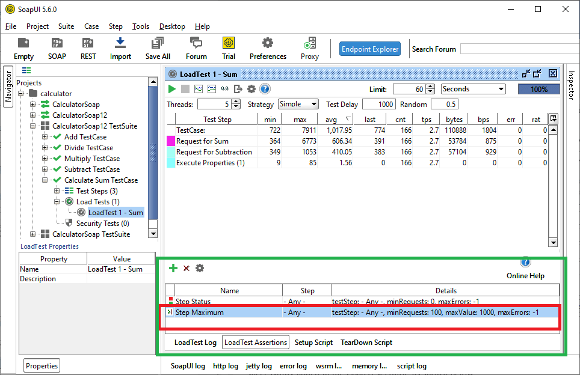Click magenta swatch for Request for Sum

[170, 141]
